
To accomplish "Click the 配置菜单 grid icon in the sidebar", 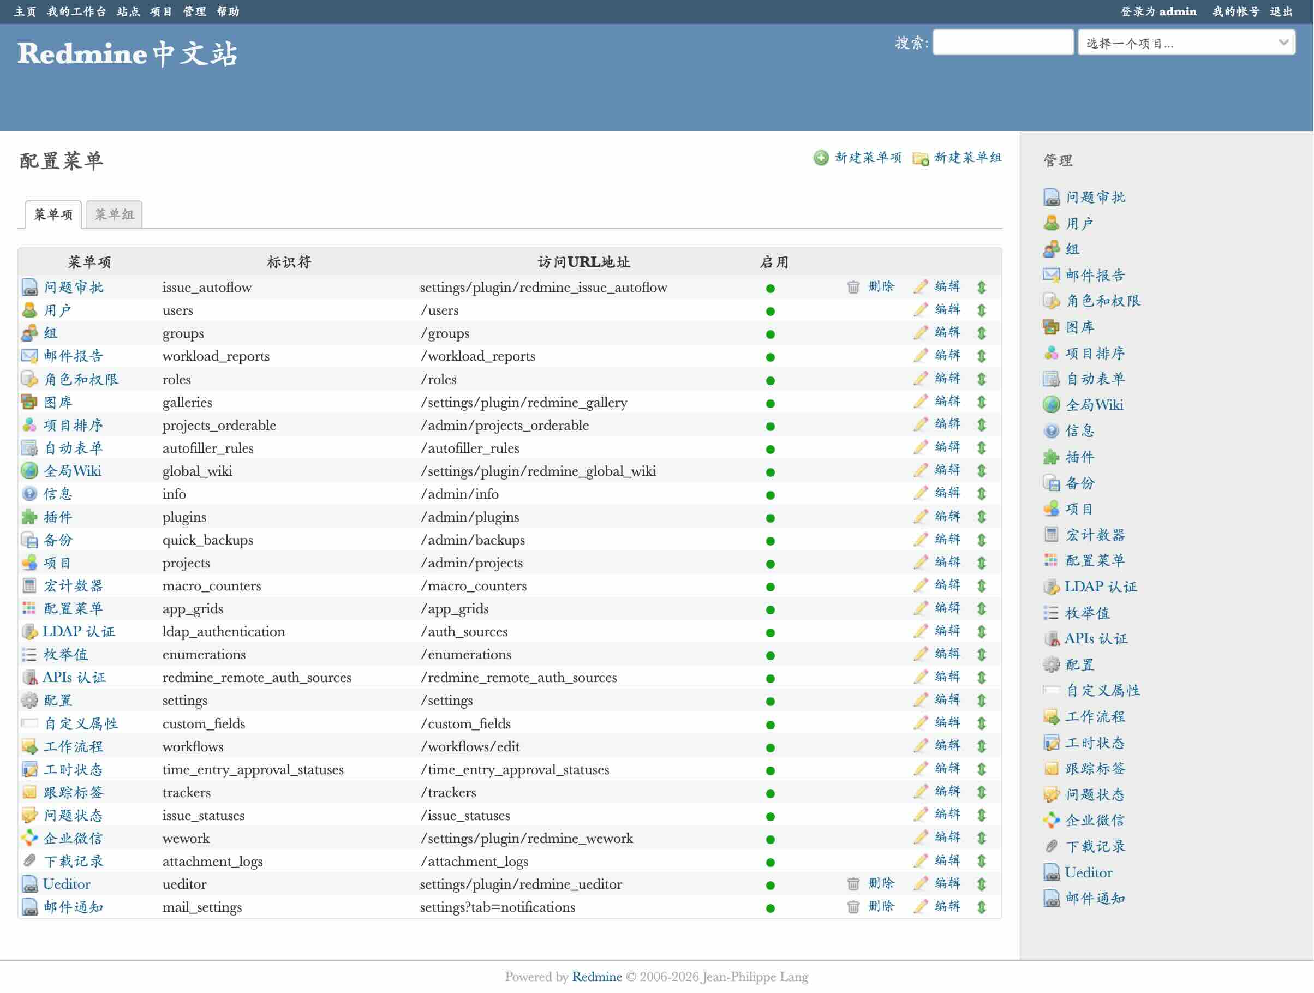I will (1051, 561).
